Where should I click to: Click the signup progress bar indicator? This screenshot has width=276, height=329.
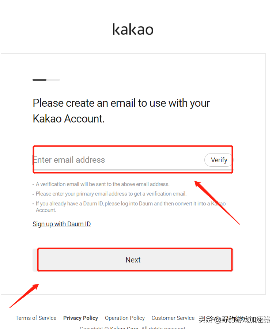[40, 80]
